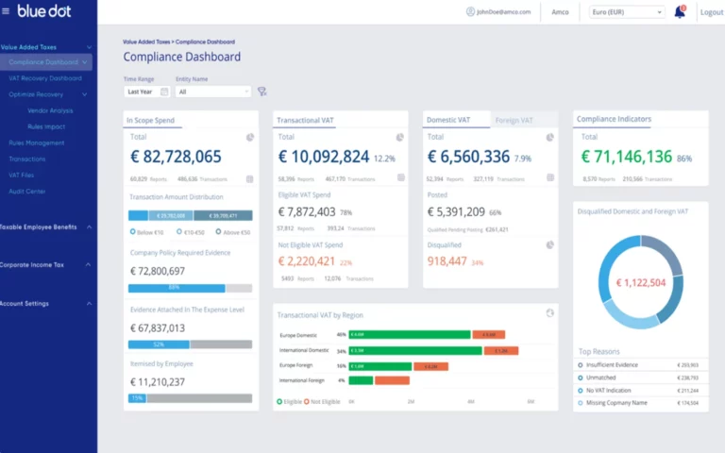Select the Above €50 radio option
The height and width of the screenshot is (453, 725).
coord(219,231)
